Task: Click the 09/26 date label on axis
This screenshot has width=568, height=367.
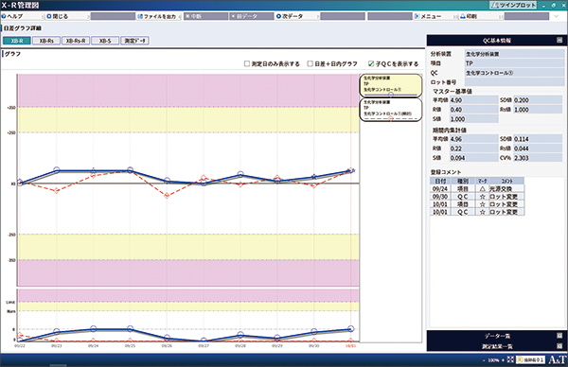Action: click(167, 345)
